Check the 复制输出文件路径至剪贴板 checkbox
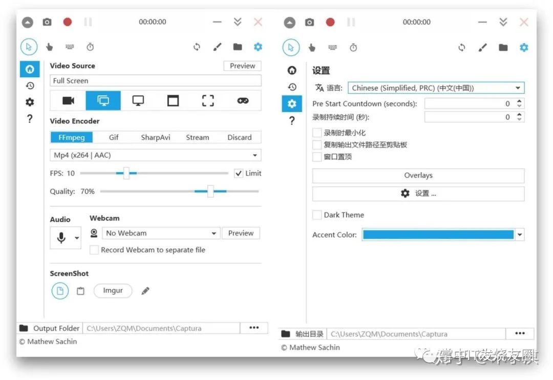The height and width of the screenshot is (380, 553). pyautogui.click(x=317, y=144)
